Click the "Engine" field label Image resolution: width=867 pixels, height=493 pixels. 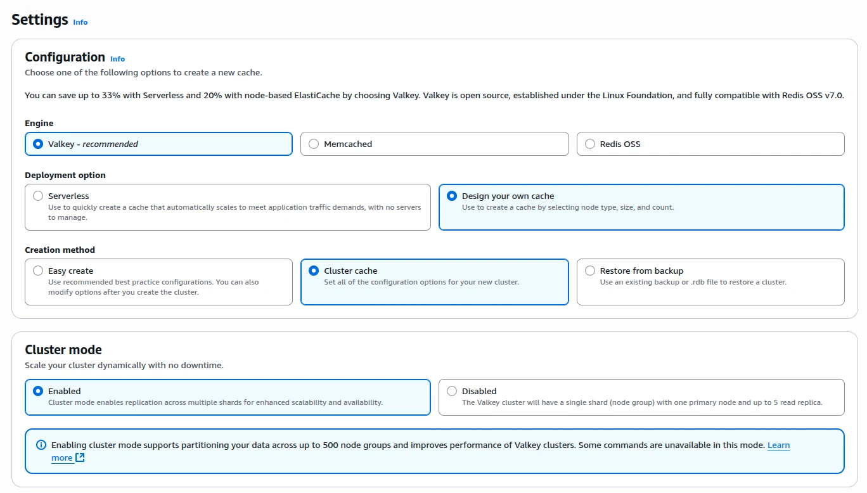tap(39, 123)
